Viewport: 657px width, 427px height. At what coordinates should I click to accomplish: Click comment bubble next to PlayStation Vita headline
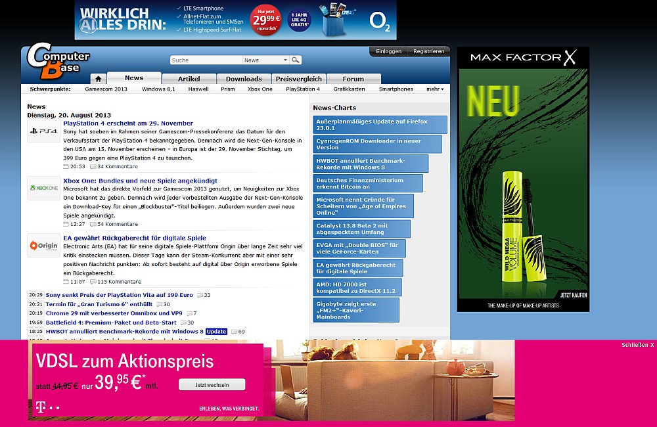(x=200, y=295)
